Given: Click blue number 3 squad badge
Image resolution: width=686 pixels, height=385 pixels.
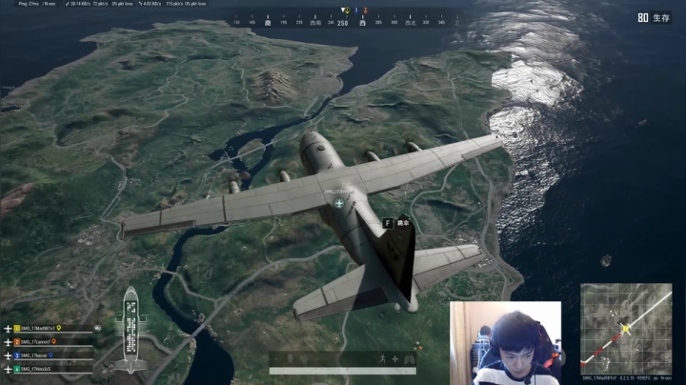Looking at the screenshot, I should click(16, 355).
